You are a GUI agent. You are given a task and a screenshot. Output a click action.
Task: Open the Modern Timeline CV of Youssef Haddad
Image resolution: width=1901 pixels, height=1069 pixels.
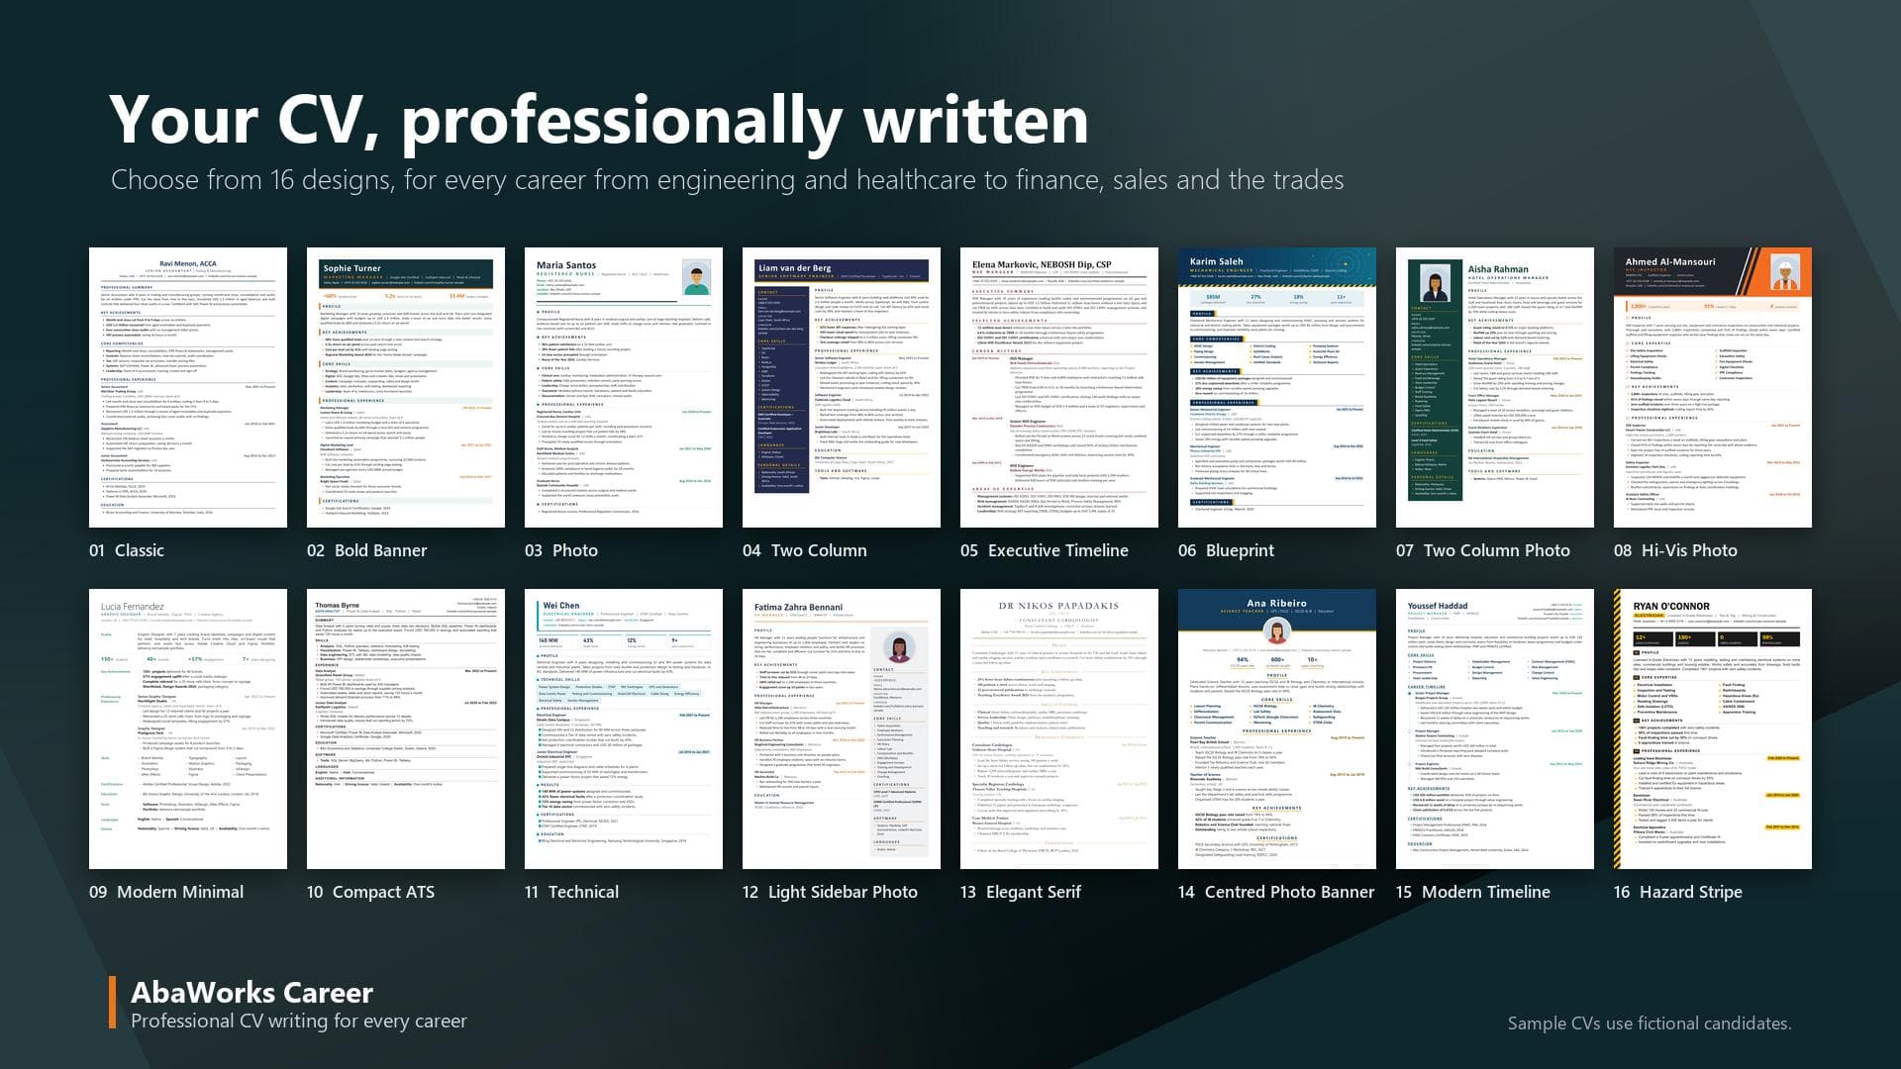pos(1495,729)
